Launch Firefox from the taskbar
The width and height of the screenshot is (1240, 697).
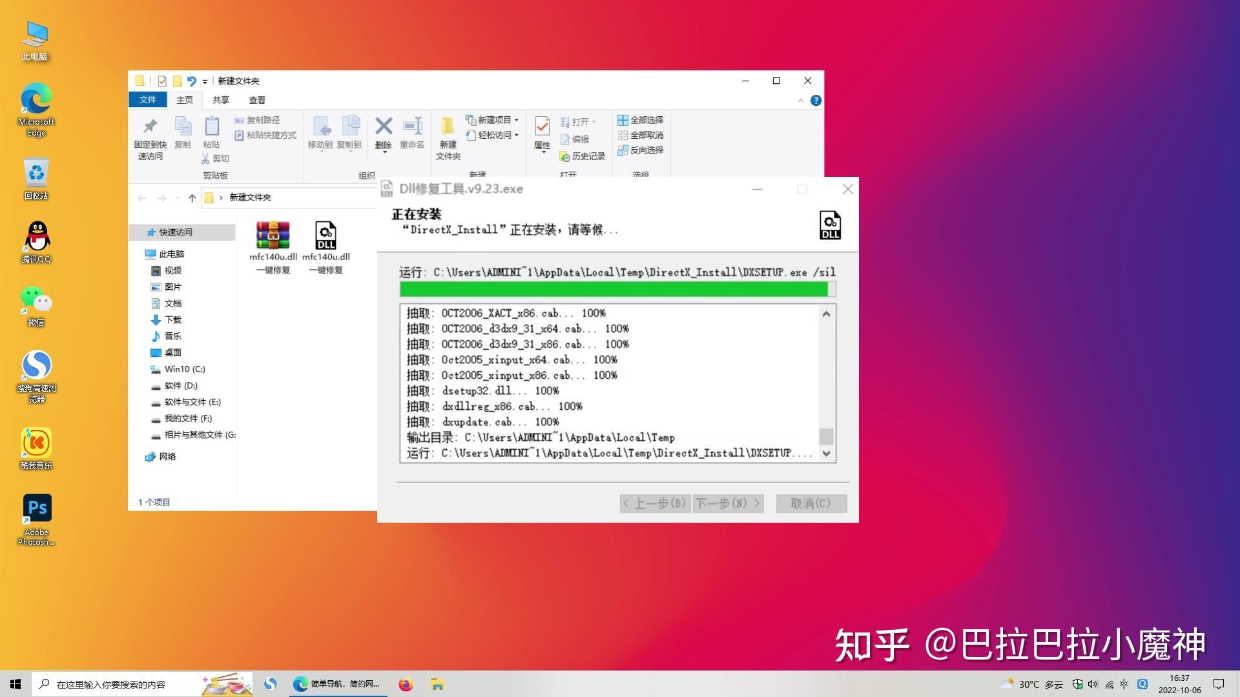[x=406, y=684]
